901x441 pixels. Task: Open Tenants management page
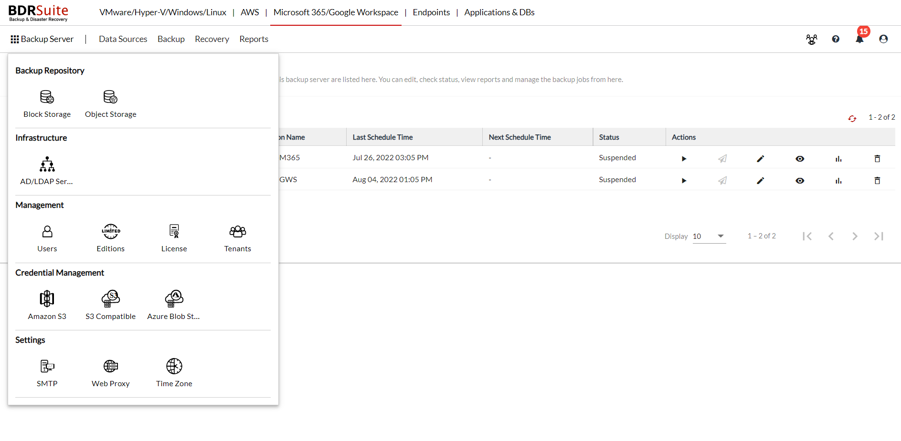click(x=237, y=238)
